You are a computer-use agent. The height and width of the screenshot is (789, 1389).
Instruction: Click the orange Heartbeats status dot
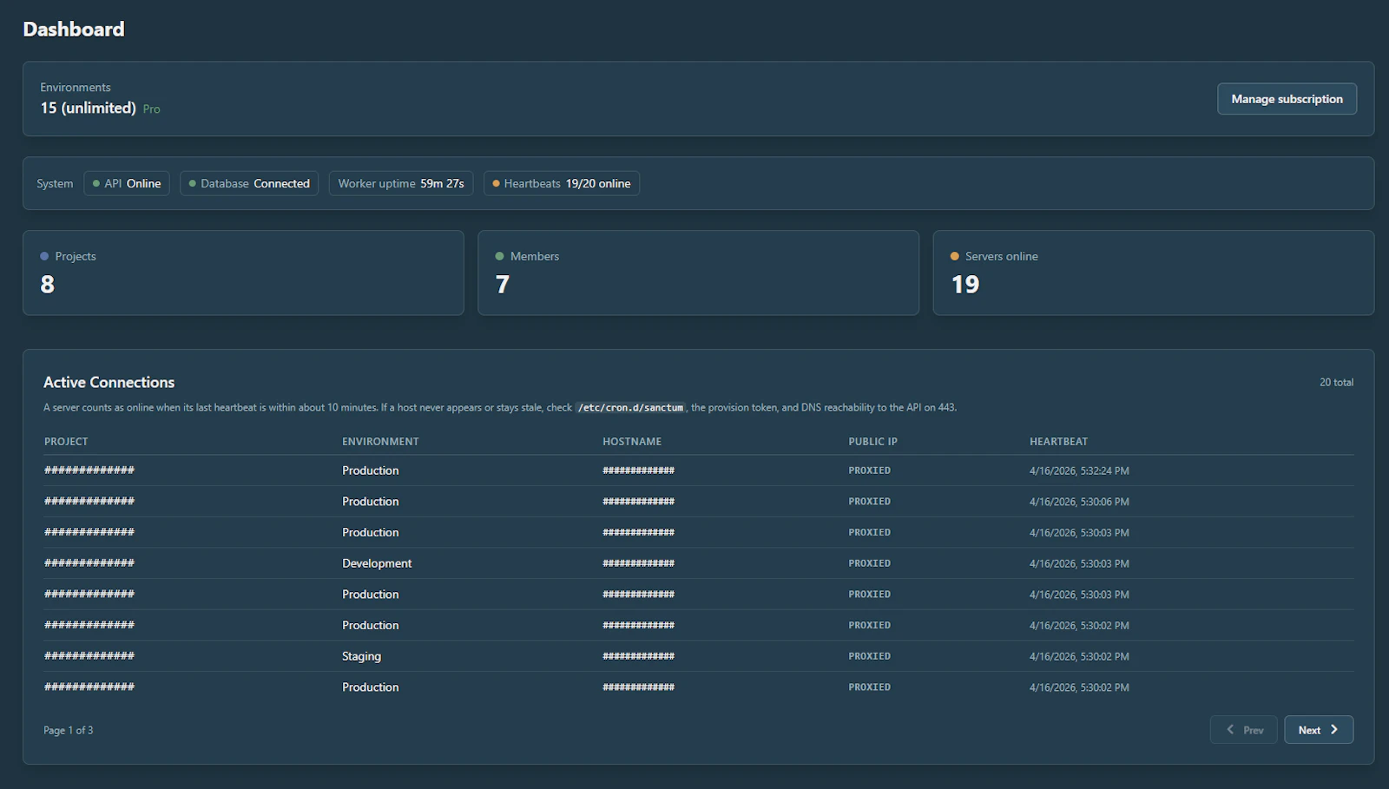[495, 183]
